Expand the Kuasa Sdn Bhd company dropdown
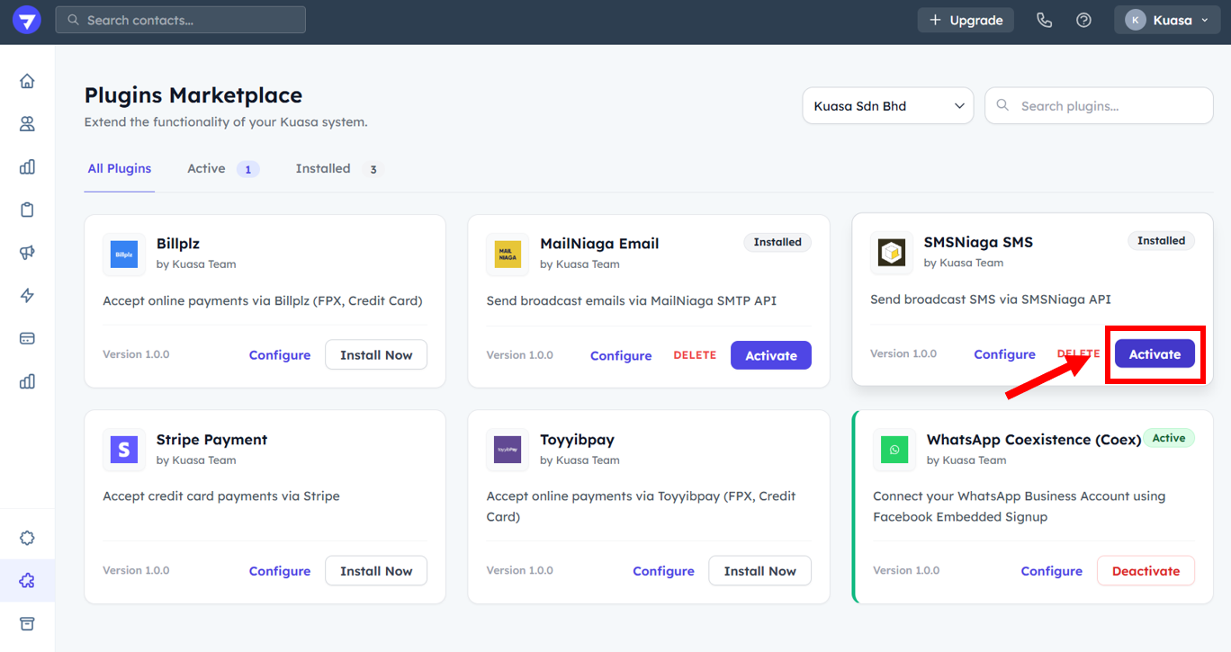 coord(887,106)
